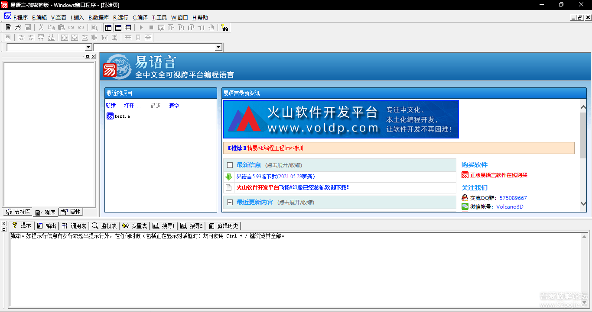This screenshot has width=592, height=312.
Task: Click the Redo arrow icon
Action: (x=71, y=27)
